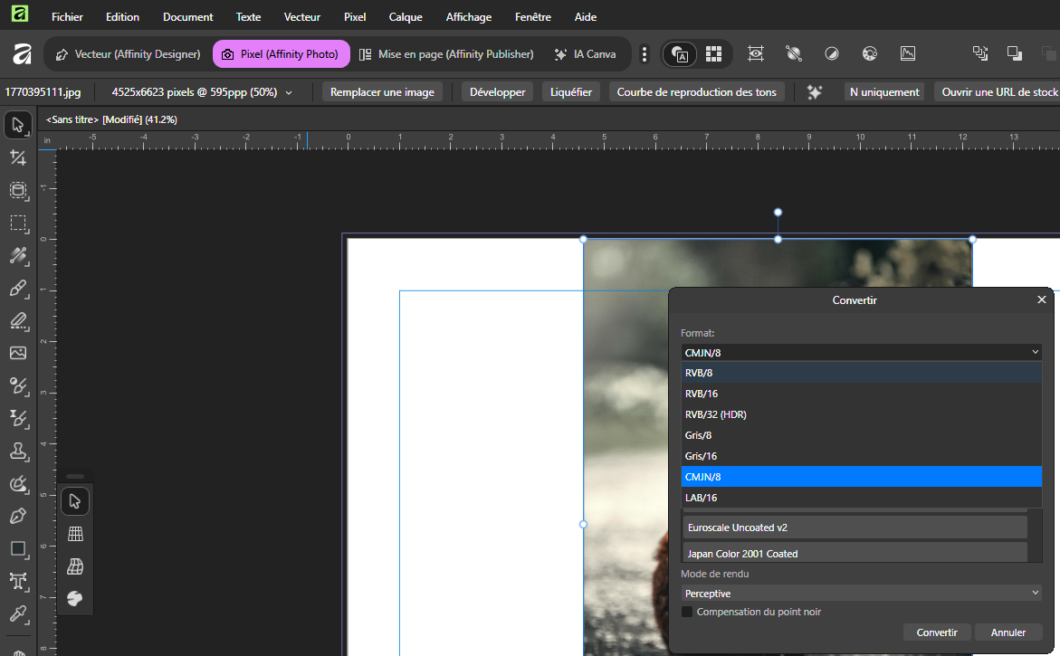1060x656 pixels.
Task: Enable Compensation du point noir checkbox
Action: 687,612
